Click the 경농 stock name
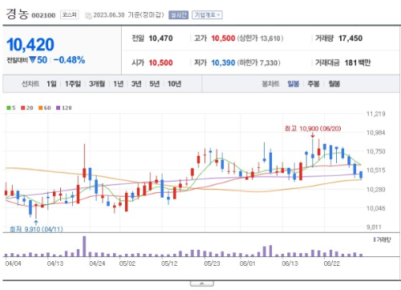The width and height of the screenshot is (401, 290). click(17, 14)
